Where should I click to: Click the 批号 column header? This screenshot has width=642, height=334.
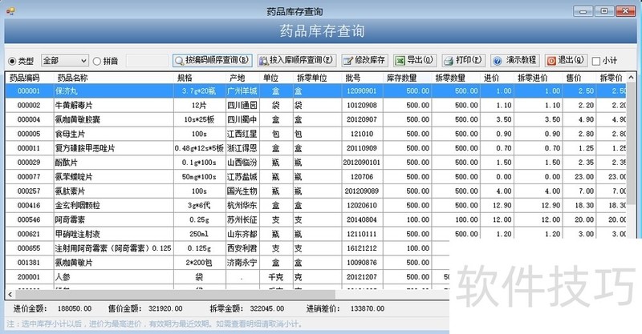tap(353, 78)
